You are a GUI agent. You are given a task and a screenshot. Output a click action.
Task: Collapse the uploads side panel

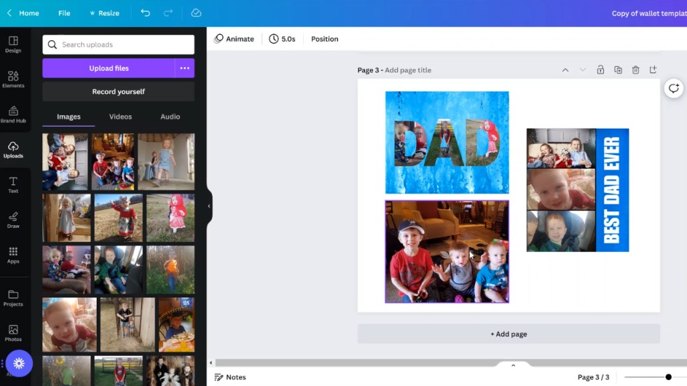point(209,206)
